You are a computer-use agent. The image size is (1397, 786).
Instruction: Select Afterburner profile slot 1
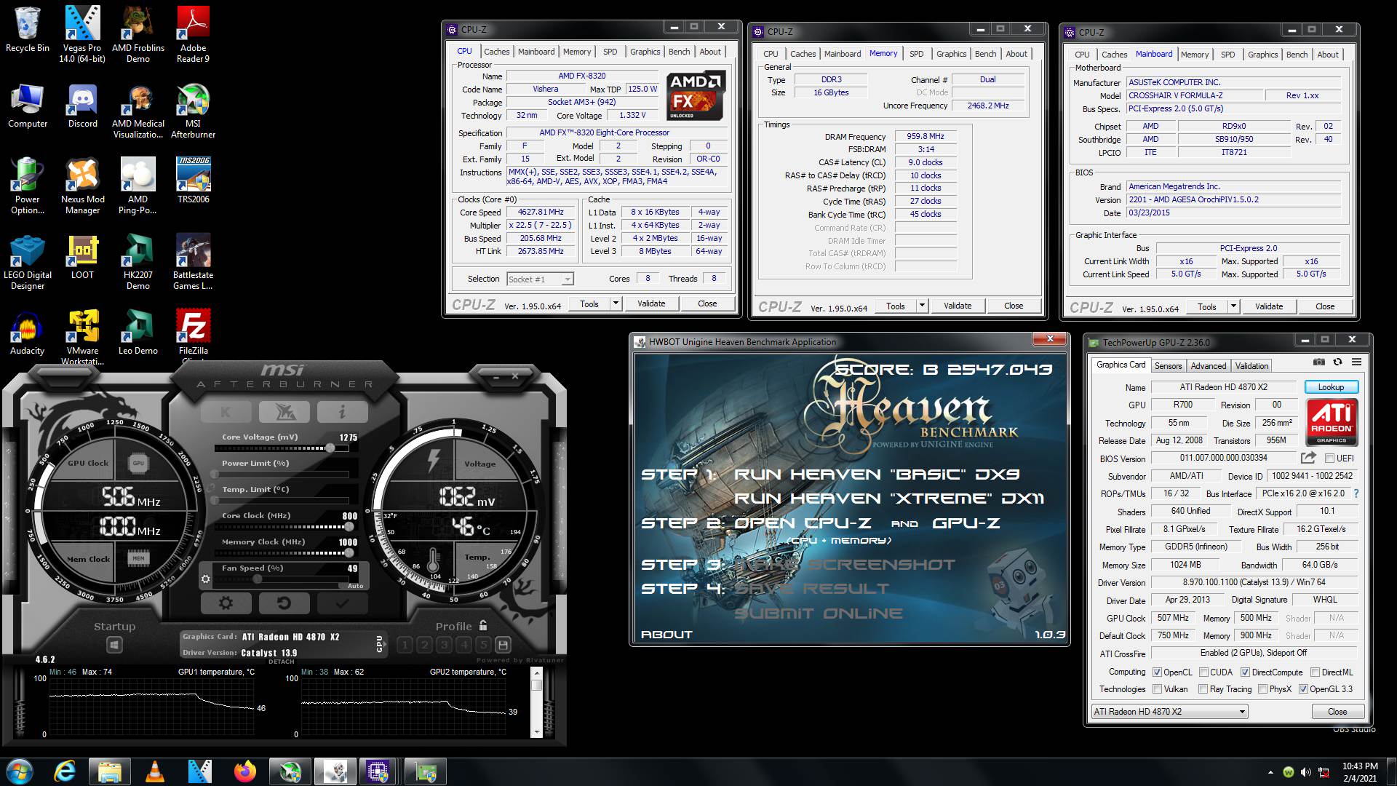coord(405,645)
